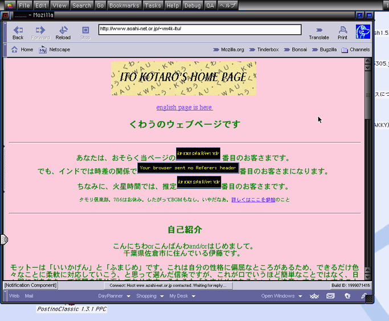Expand the DayPlanner dropdown

pos(114,296)
